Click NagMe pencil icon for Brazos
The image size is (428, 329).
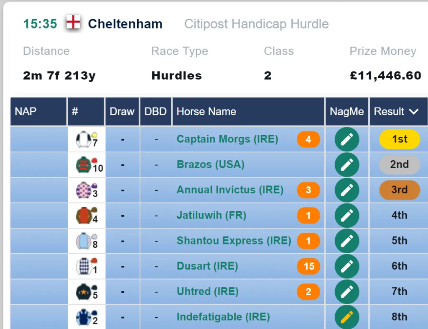coord(346,165)
